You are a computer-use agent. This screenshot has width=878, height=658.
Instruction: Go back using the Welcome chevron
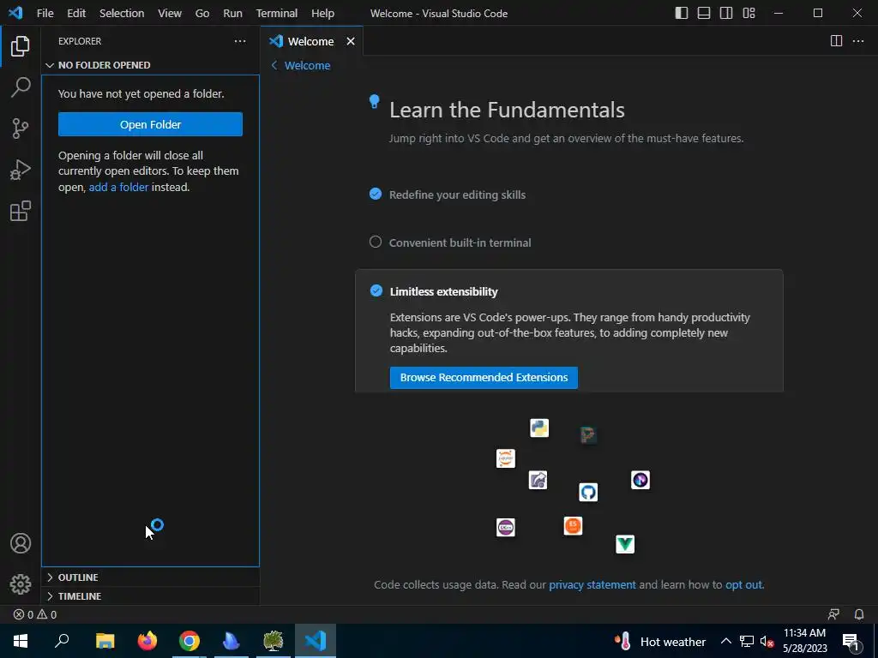point(274,65)
